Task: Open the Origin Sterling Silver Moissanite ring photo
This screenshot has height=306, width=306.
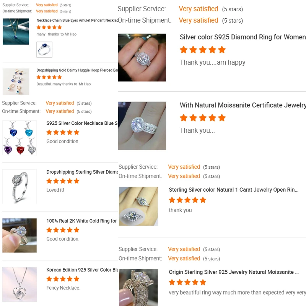Action: tap(138, 288)
